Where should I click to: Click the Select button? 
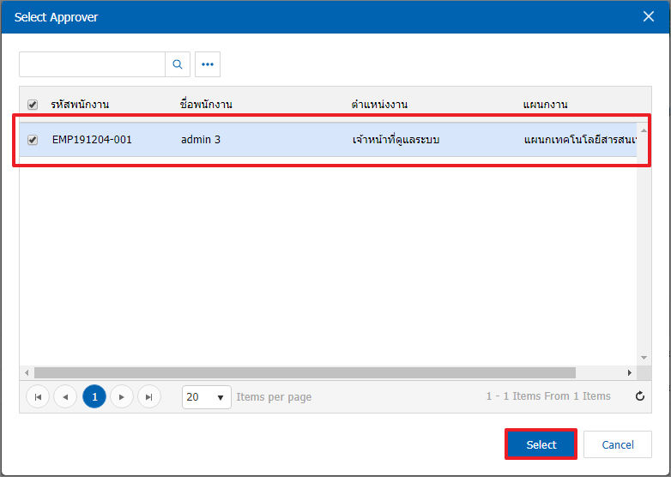(x=541, y=444)
